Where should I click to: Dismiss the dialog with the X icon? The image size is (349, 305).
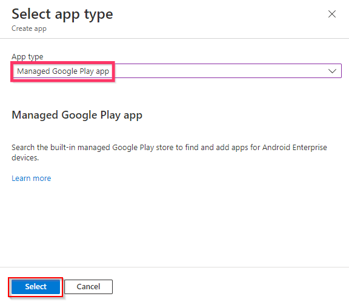[332, 14]
